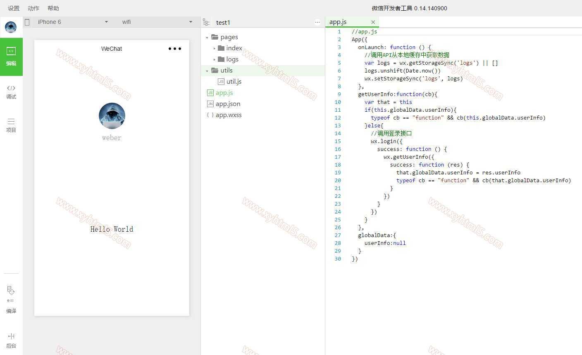
Task: Open the app.json file
Action: point(228,104)
